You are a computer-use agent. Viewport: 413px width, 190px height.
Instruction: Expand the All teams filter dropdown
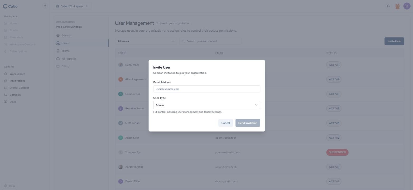tap(146, 41)
